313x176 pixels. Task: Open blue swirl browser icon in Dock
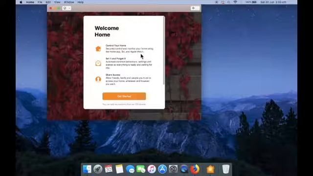184,169
